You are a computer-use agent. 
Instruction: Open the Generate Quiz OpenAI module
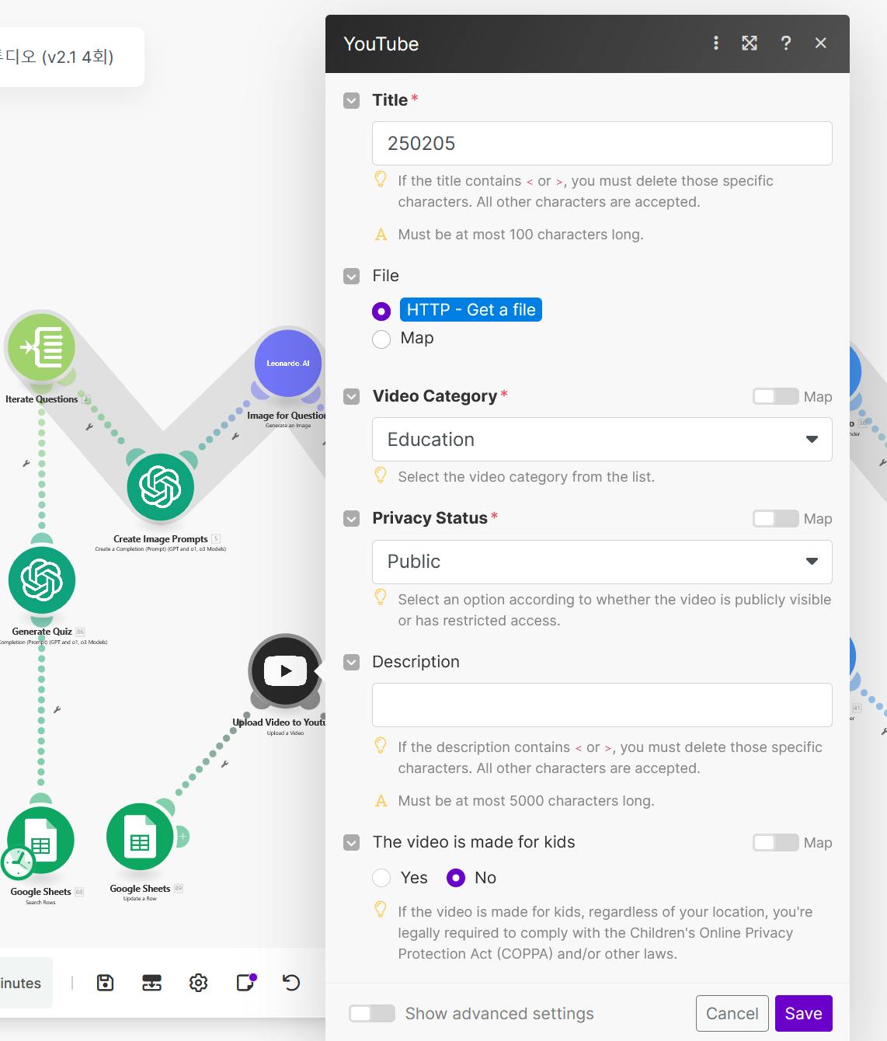(42, 580)
